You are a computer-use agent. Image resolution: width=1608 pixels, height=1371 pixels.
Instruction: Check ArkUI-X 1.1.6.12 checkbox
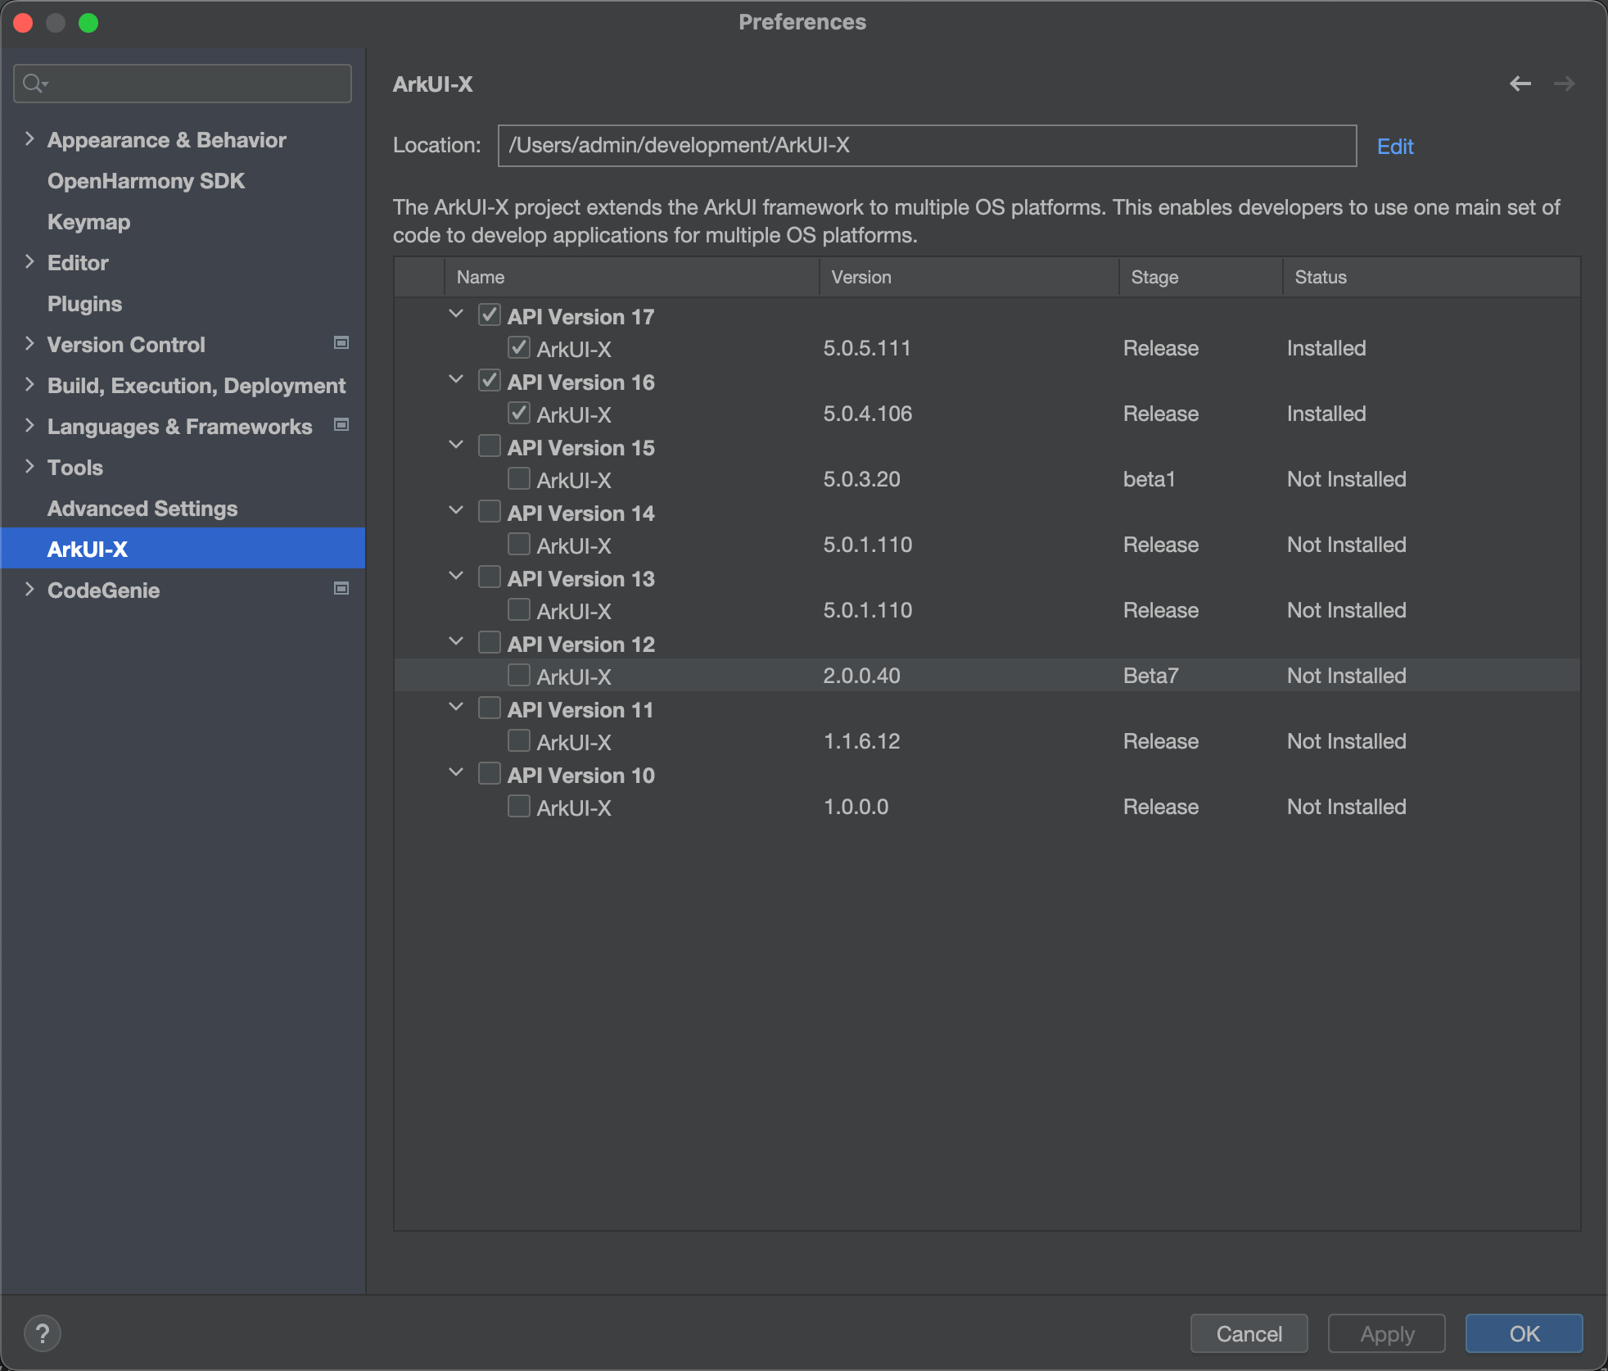(519, 741)
